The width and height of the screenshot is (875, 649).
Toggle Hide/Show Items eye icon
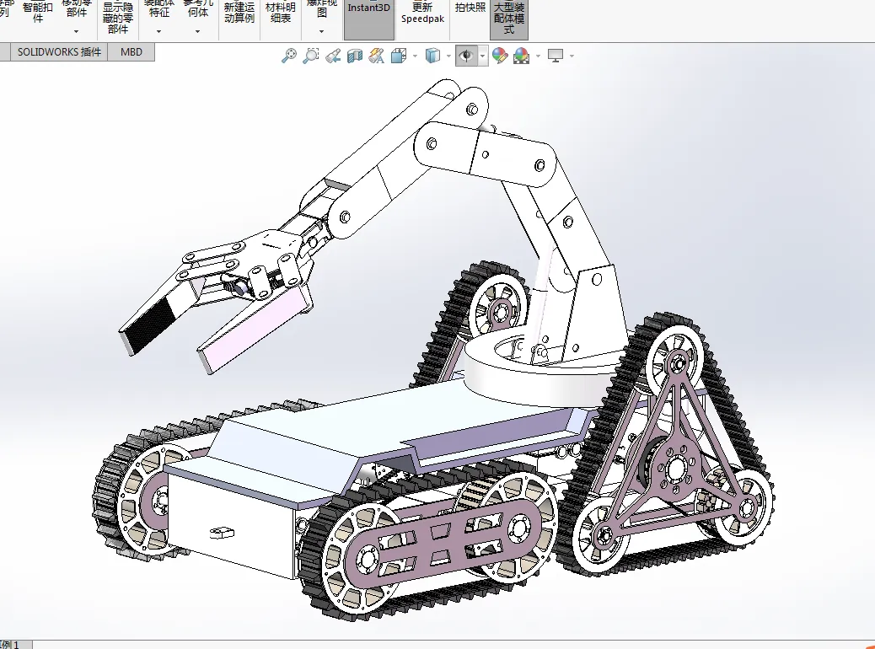click(x=466, y=56)
